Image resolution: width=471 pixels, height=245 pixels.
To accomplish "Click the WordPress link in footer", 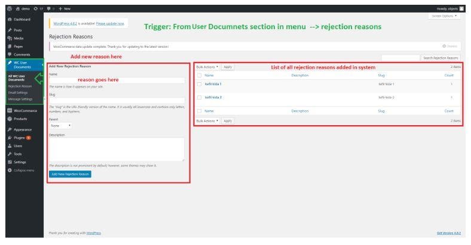I will (94, 233).
